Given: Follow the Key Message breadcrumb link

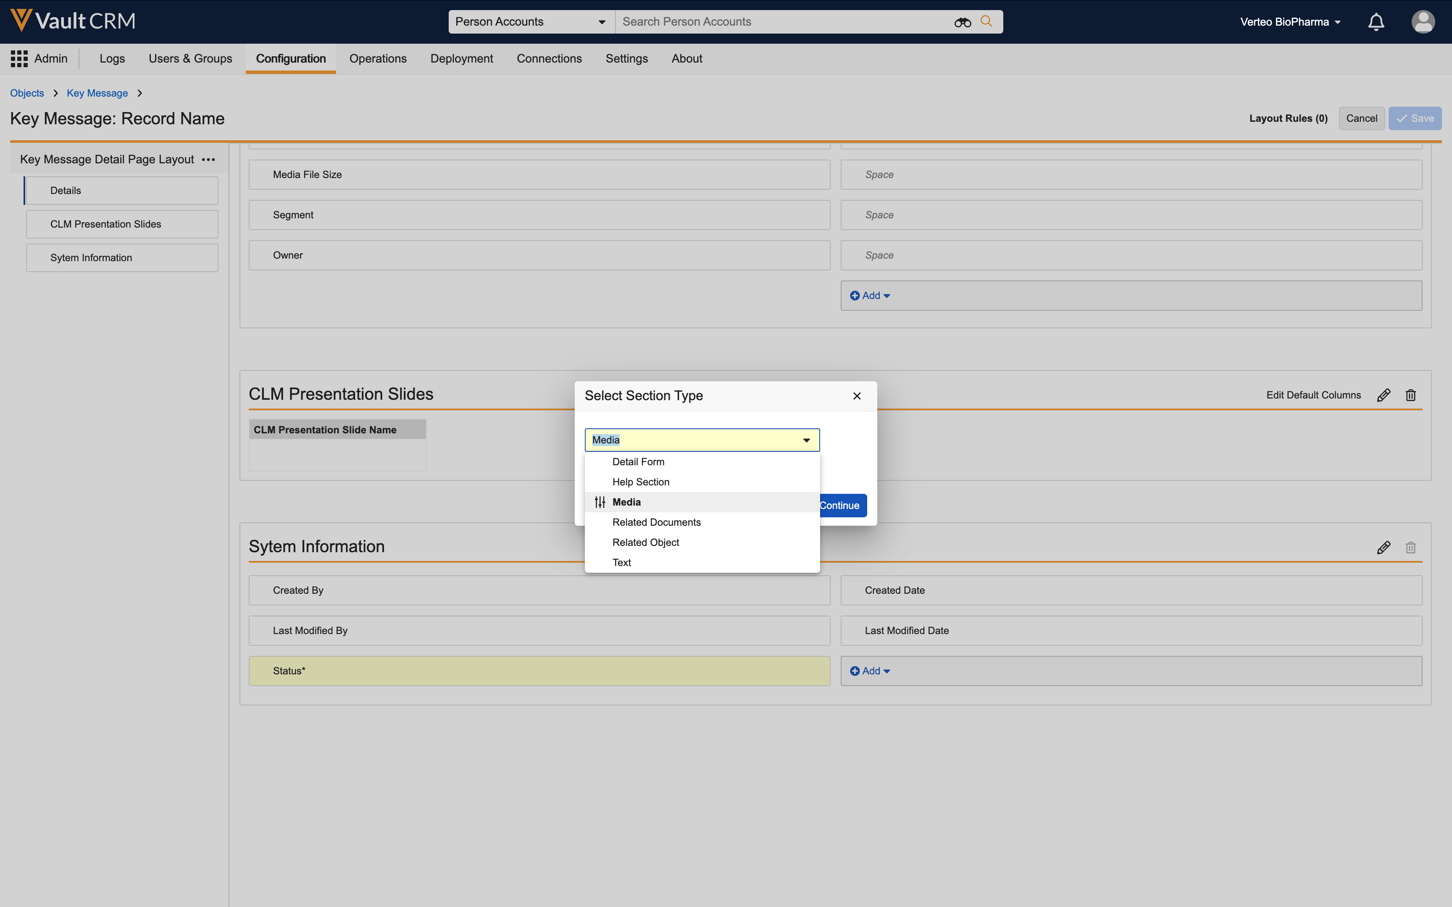Looking at the screenshot, I should point(97,93).
